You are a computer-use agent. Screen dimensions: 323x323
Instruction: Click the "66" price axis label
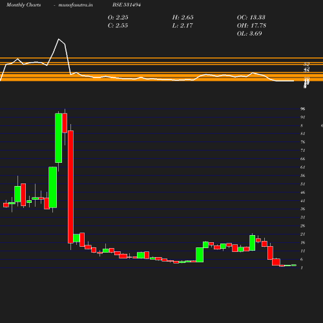tap(302, 159)
